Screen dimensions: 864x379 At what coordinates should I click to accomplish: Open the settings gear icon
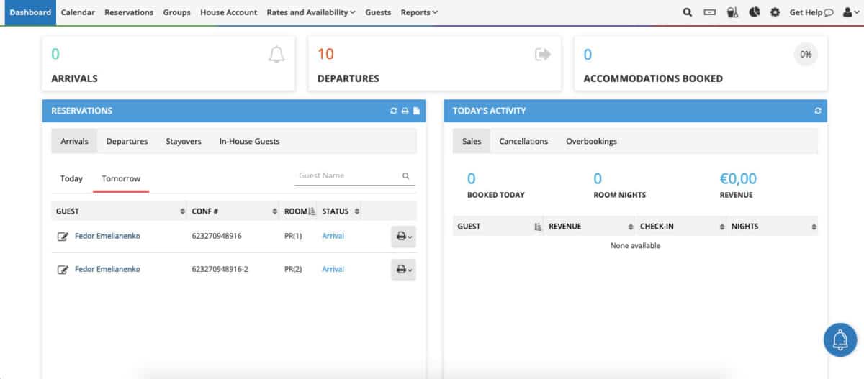[x=775, y=12]
